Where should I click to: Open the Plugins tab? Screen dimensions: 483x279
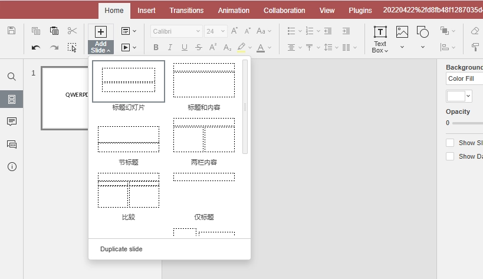[360, 11]
